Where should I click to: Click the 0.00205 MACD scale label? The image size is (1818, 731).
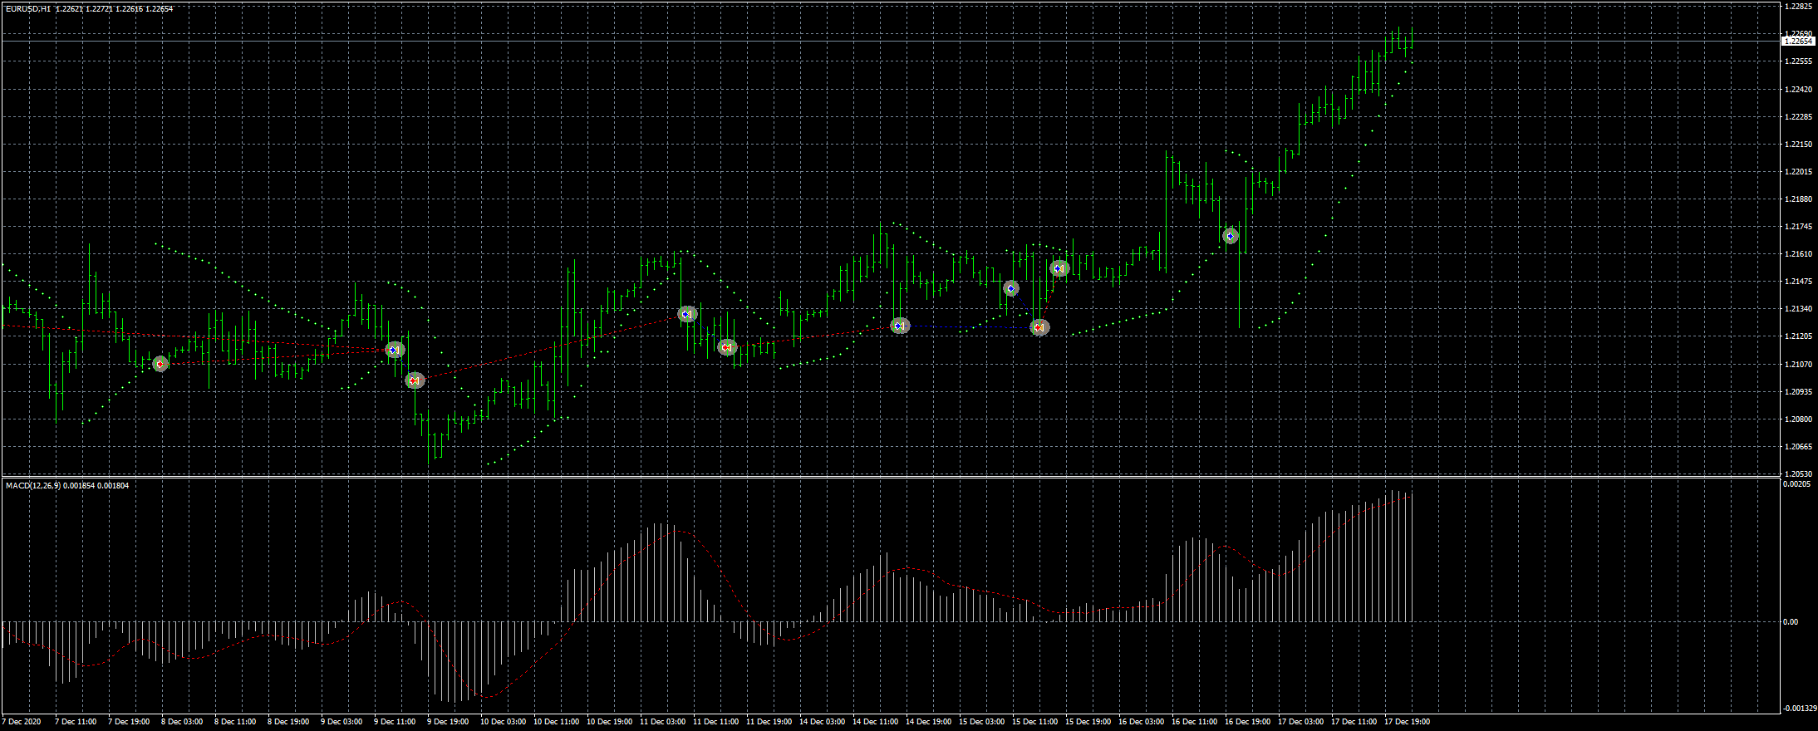1796,483
